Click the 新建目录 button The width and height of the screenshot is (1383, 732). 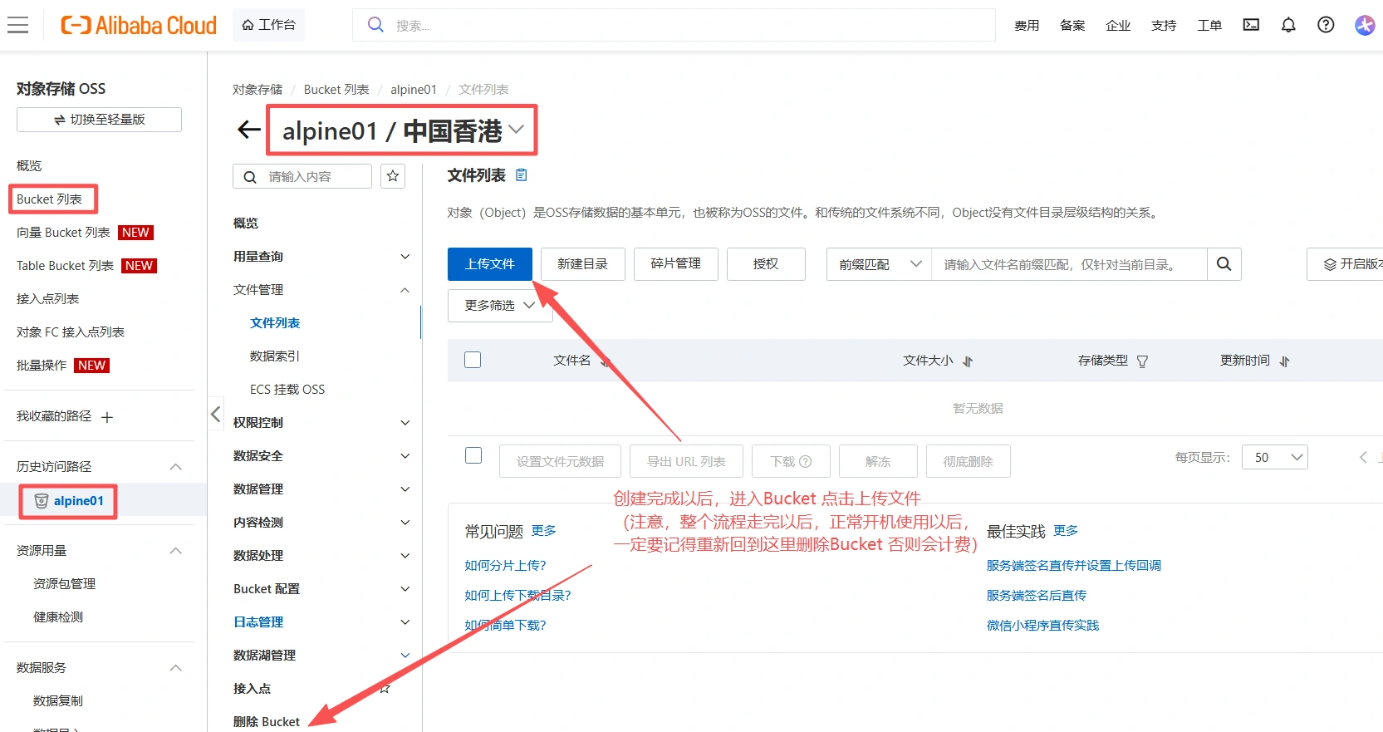[x=583, y=264]
